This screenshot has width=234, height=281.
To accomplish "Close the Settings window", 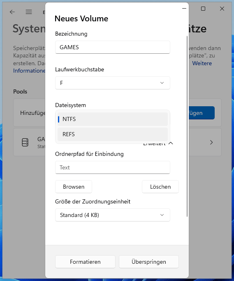I will 222,9.
